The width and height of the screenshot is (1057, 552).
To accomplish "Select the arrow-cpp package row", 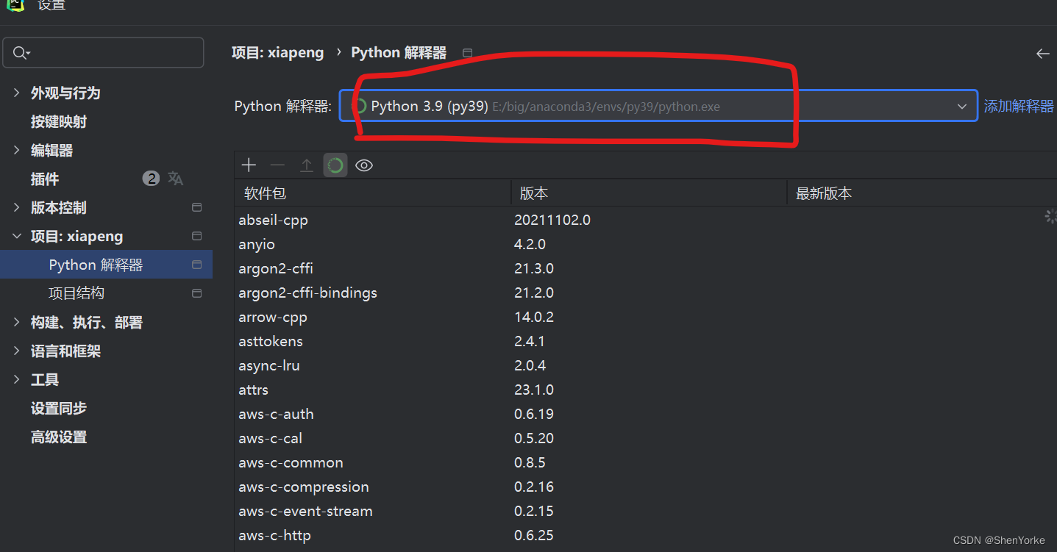I will pyautogui.click(x=646, y=318).
